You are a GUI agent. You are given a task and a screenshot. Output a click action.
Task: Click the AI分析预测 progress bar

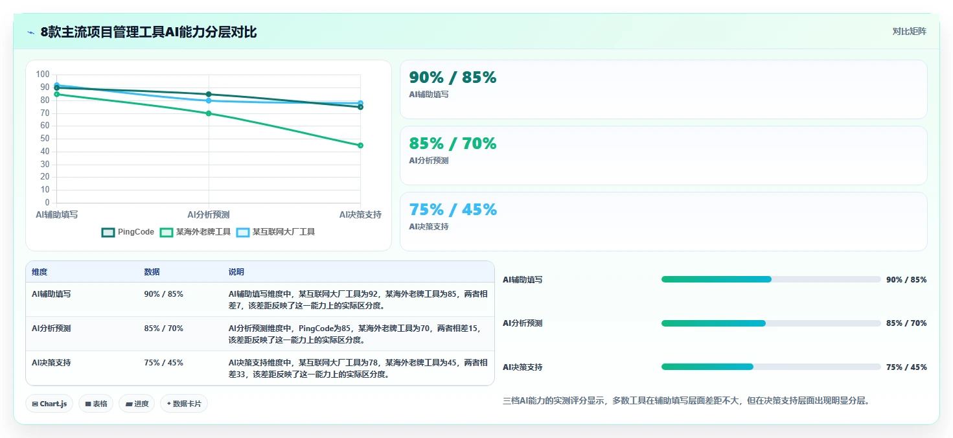pos(771,323)
